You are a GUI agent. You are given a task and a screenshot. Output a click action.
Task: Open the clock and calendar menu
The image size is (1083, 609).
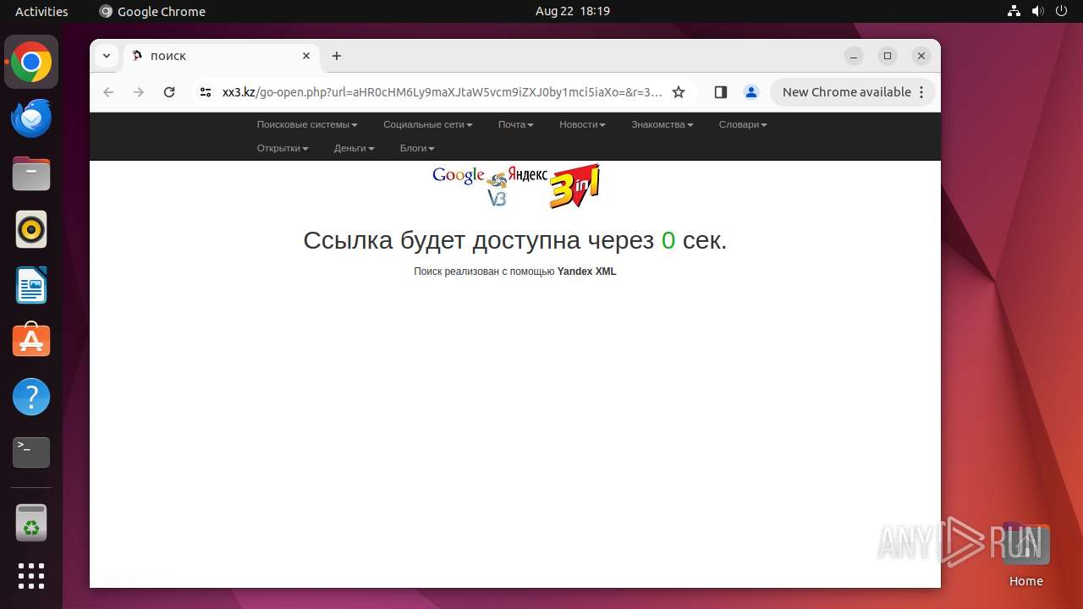click(x=572, y=11)
